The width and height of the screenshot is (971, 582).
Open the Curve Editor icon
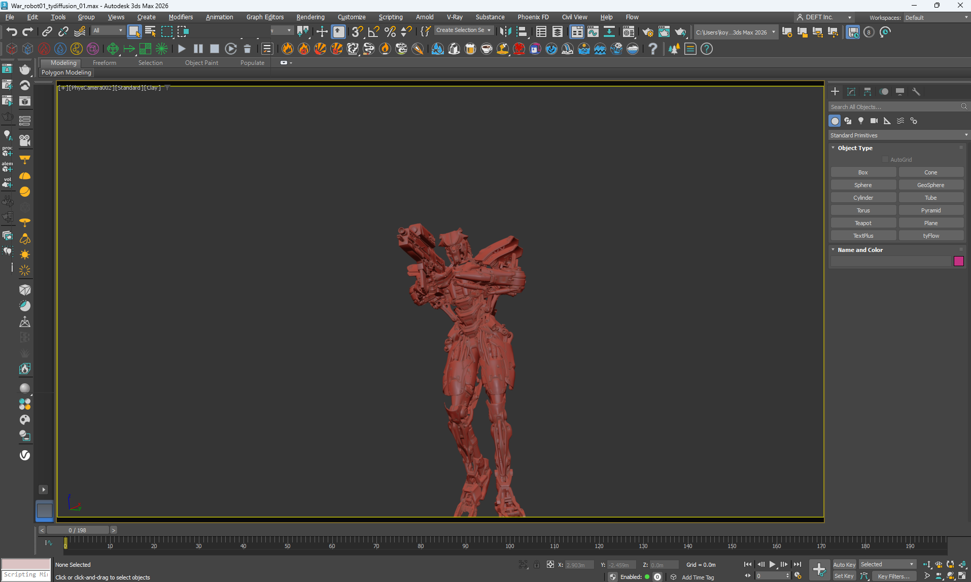[x=593, y=31]
